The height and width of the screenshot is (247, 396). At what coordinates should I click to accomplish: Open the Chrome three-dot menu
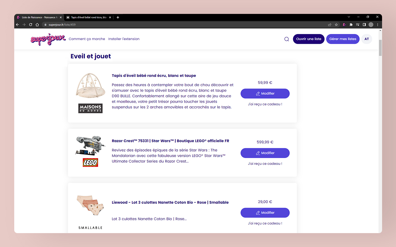click(x=378, y=25)
